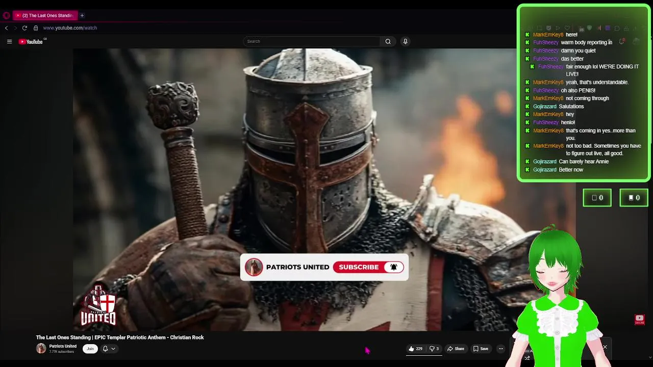Go to YouTube home via the logo
The height and width of the screenshot is (367, 653).
pos(32,42)
